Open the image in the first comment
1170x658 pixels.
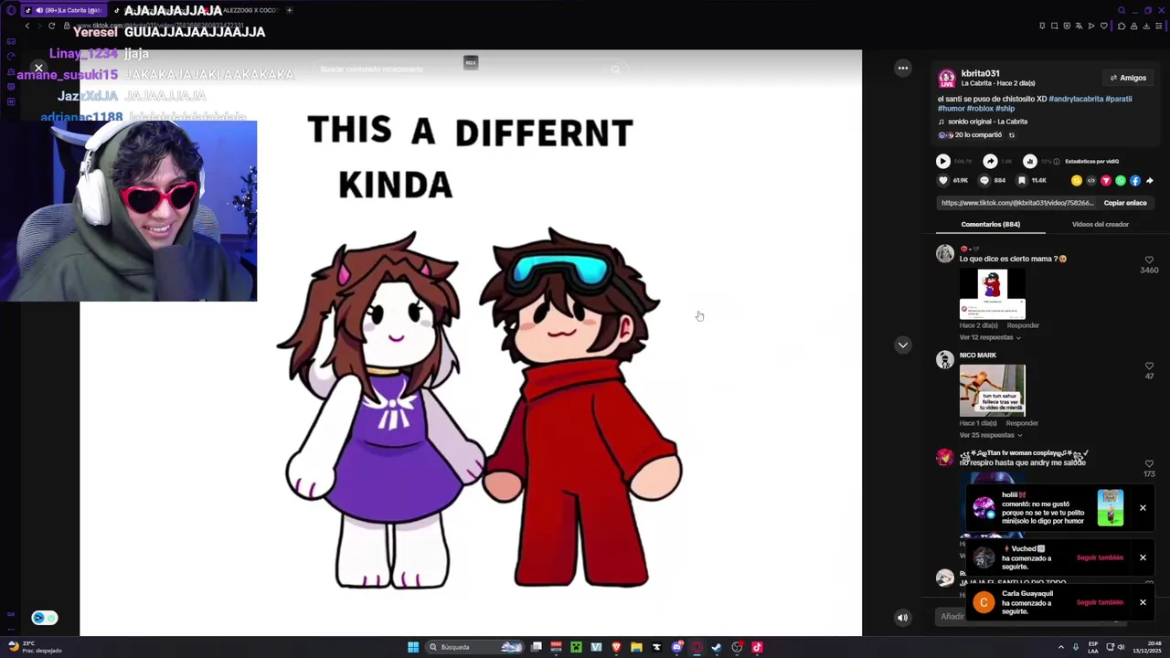click(x=992, y=293)
